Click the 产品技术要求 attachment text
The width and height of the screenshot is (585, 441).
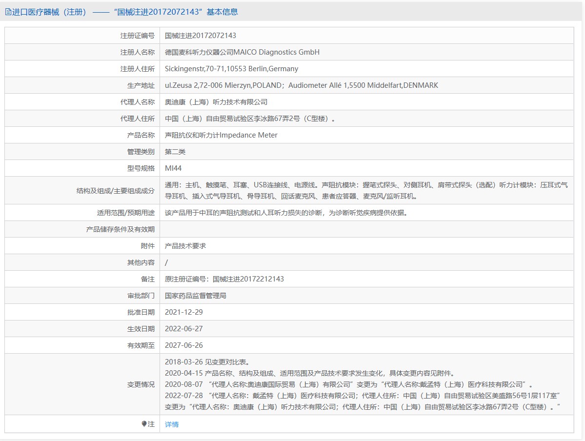[x=185, y=246]
